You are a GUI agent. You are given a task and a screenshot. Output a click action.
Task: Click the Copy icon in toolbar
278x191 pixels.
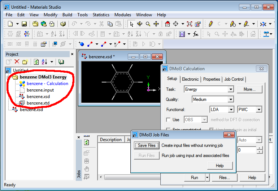coord(110,24)
